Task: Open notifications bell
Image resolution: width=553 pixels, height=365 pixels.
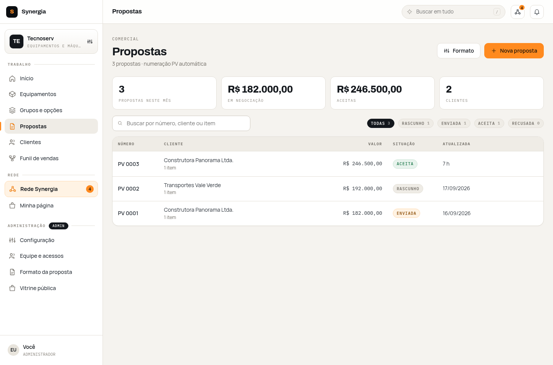Action: click(x=537, y=12)
